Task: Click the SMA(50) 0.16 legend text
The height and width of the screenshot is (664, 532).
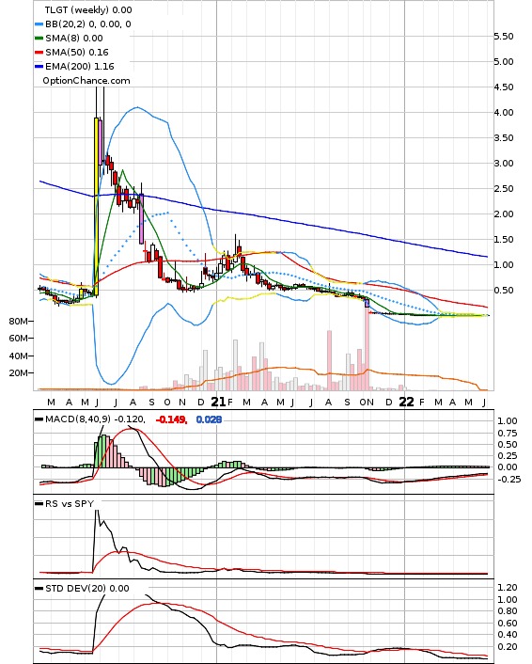Action: click(x=77, y=52)
